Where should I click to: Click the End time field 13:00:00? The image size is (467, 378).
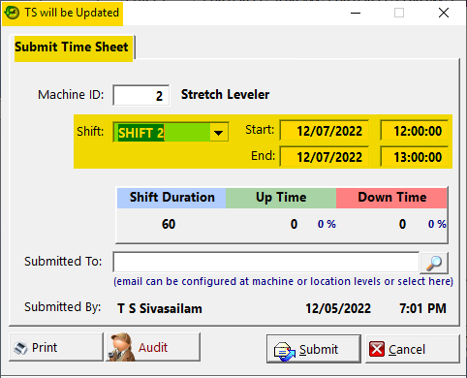point(415,157)
